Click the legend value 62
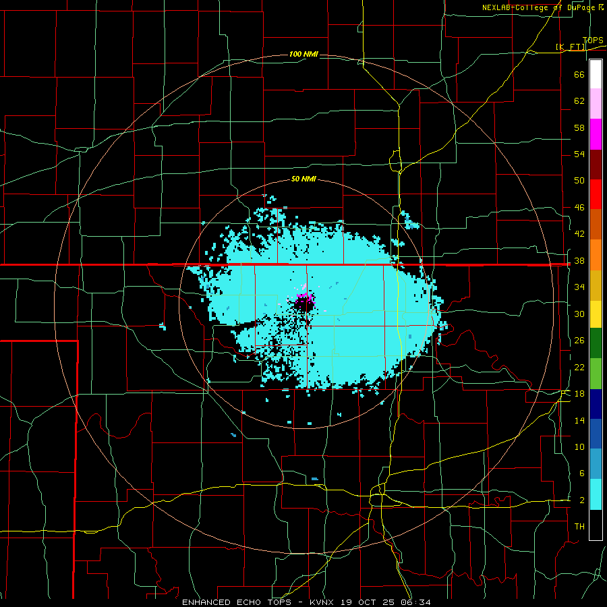This screenshot has height=607, width=607. coord(579,100)
